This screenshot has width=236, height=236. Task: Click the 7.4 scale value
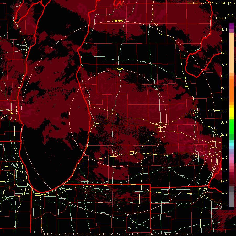pyautogui.click(x=224, y=65)
